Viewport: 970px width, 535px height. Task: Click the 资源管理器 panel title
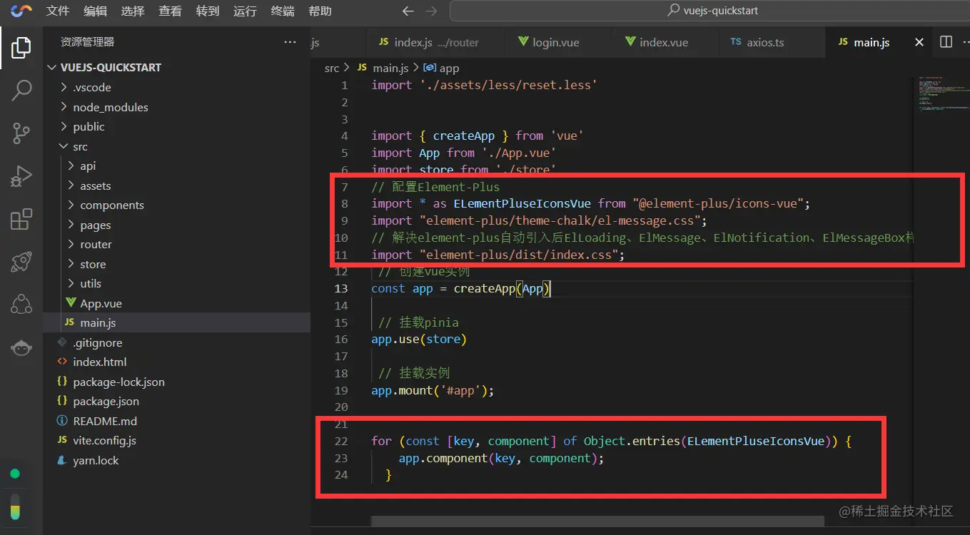pyautogui.click(x=87, y=42)
